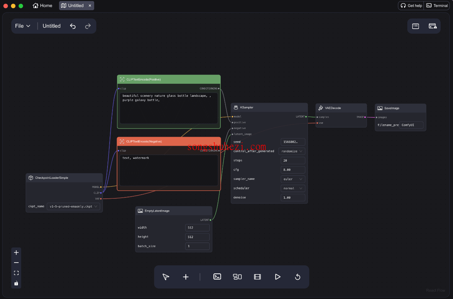Switch to the Untitled tab

coord(73,6)
